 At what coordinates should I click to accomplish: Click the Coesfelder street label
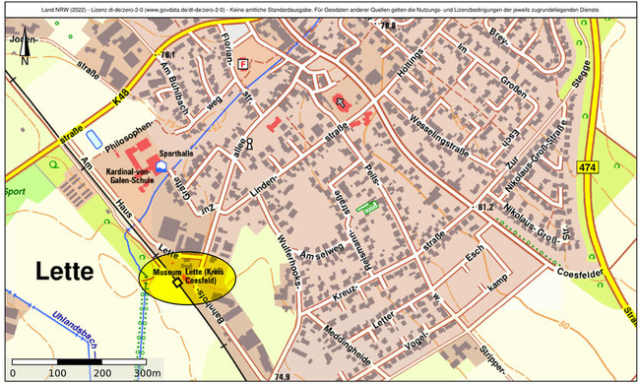580,273
